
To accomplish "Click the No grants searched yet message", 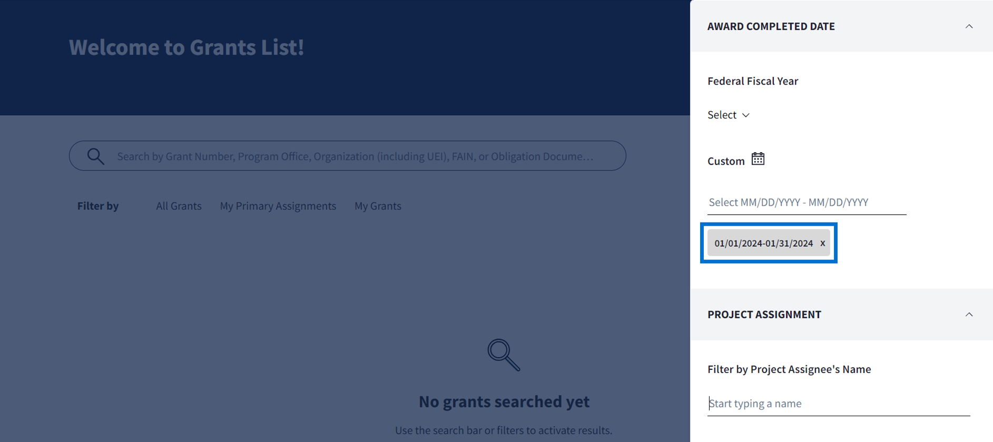I will point(504,401).
